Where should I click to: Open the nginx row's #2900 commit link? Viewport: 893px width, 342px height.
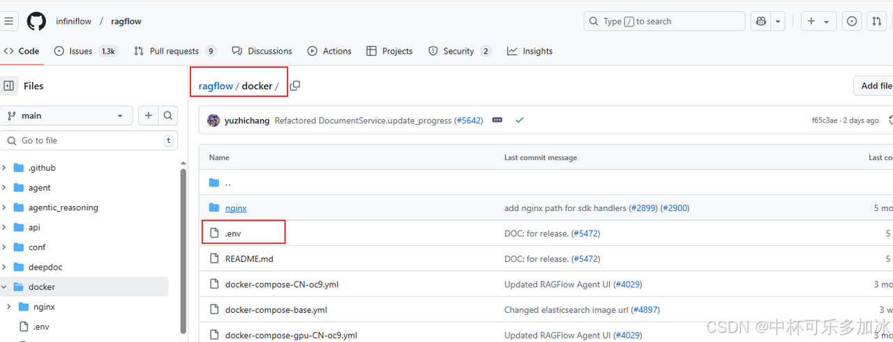click(x=675, y=208)
